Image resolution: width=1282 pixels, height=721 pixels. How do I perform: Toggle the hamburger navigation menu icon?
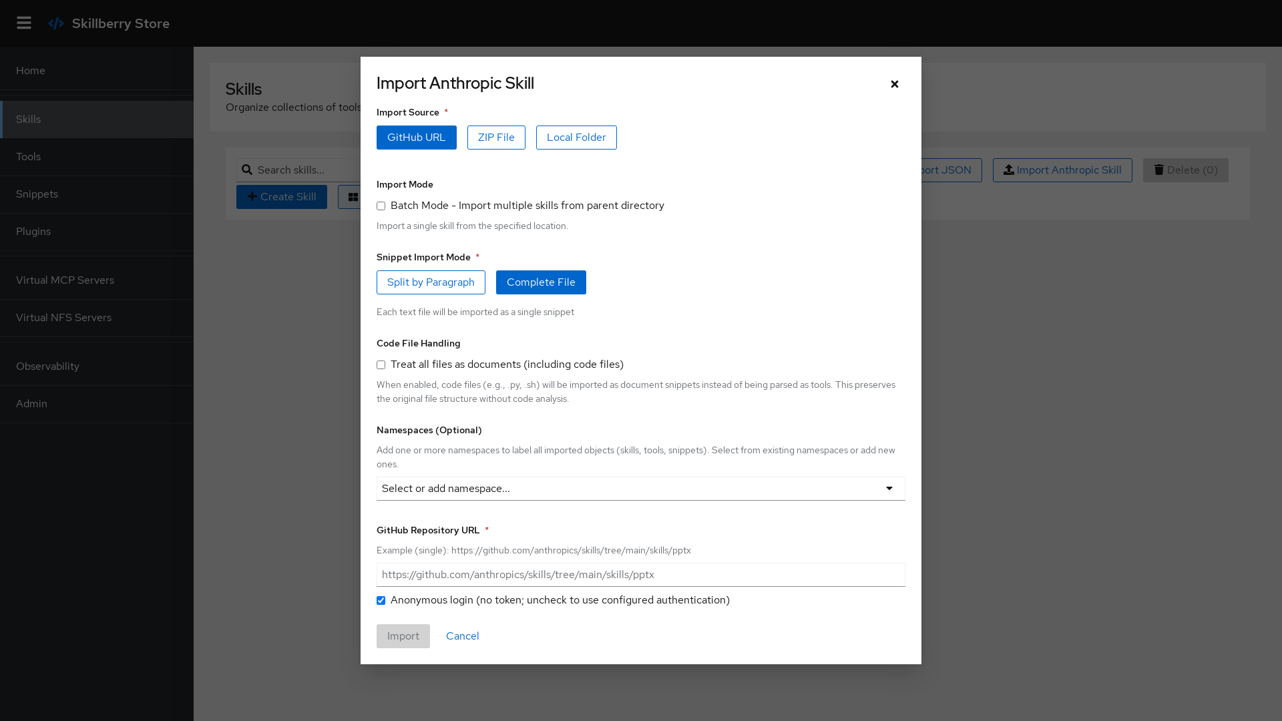coord(24,23)
